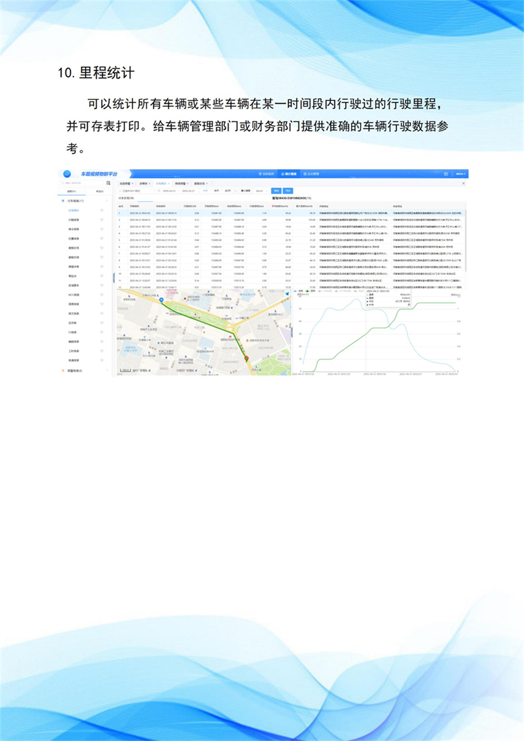Click the blue arrow icon at map corner
Viewport: 524px width, 741px height.
[287, 294]
